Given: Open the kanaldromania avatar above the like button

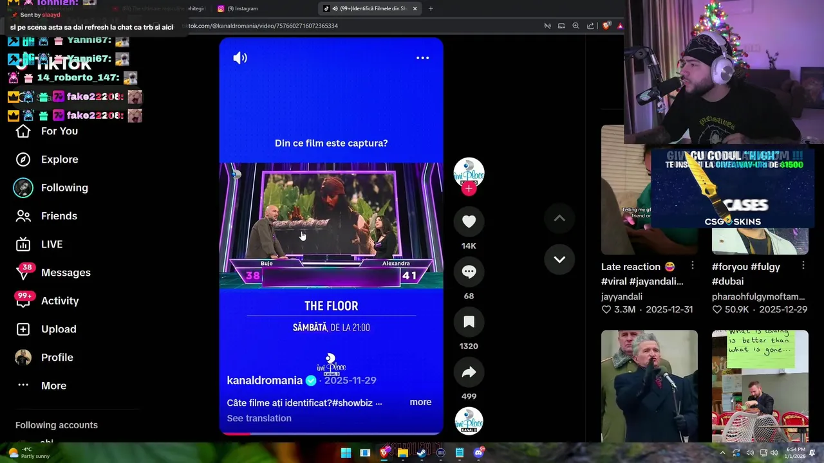Looking at the screenshot, I should click(x=469, y=172).
